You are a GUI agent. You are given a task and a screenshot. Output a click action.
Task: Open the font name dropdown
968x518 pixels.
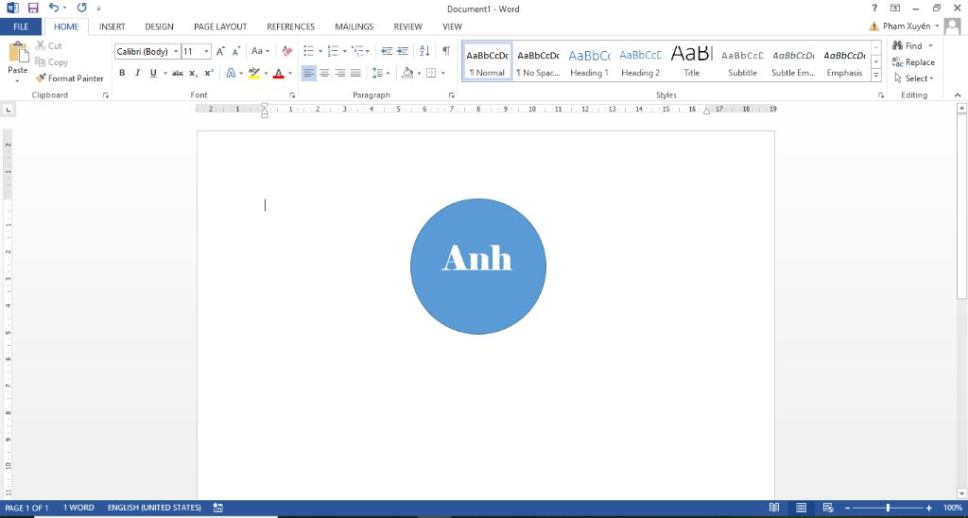click(177, 52)
